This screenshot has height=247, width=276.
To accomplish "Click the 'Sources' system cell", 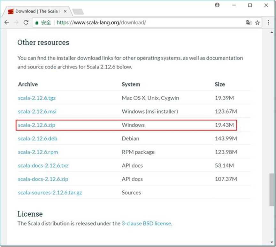I will [x=131, y=193].
